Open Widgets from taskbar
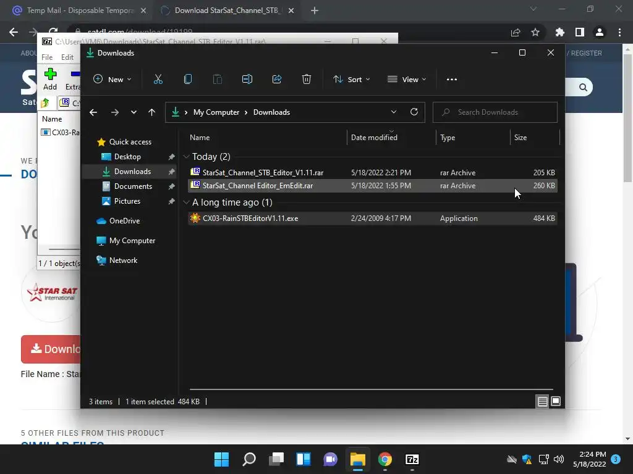 coord(304,459)
